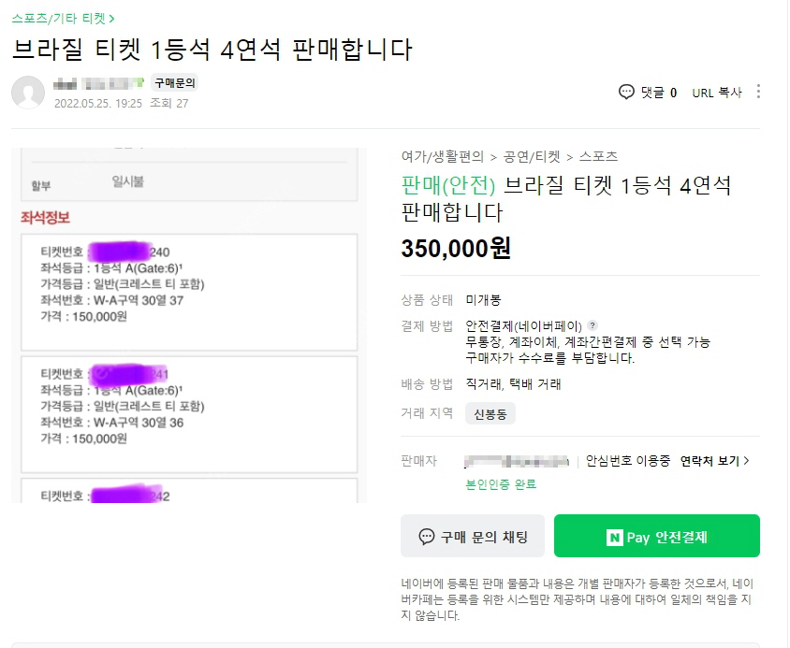The width and height of the screenshot is (790, 648).
Task: Open the 스포츠/기타 티켓 board link
Action: [x=64, y=18]
